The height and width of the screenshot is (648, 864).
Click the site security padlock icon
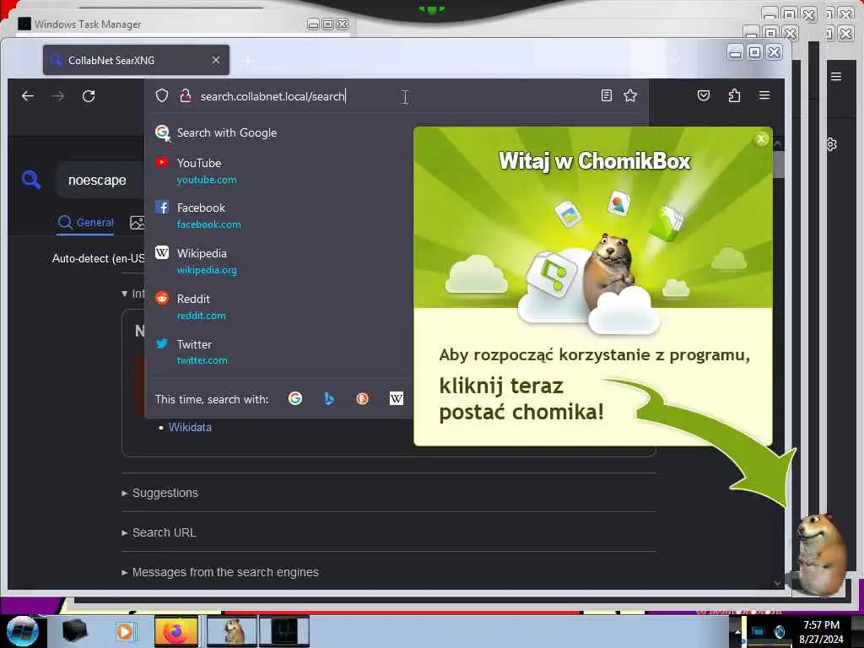coord(186,95)
